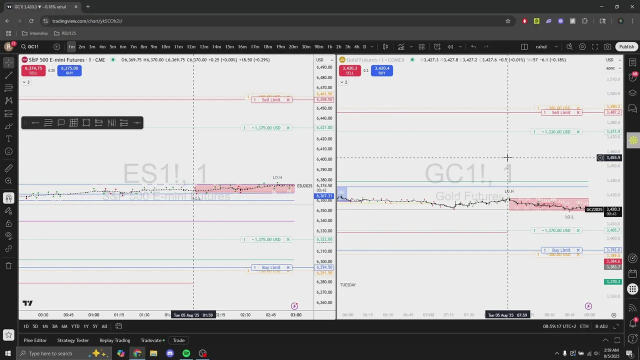
Task: Lock all drawing tools
Action: pos(8,223)
